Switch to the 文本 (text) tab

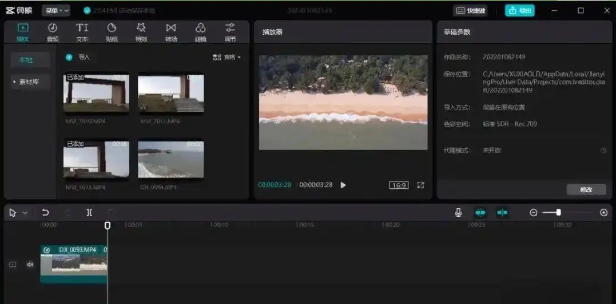click(82, 32)
